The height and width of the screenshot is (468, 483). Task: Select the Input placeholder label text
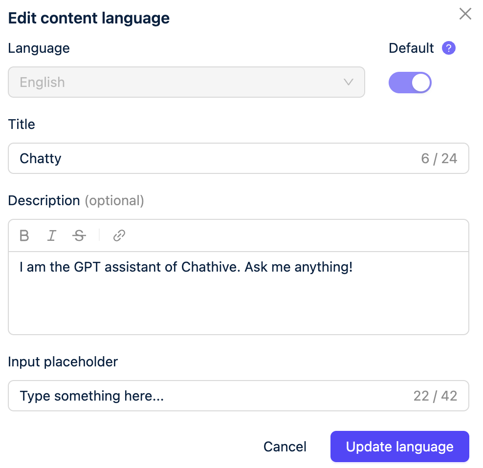[63, 362]
